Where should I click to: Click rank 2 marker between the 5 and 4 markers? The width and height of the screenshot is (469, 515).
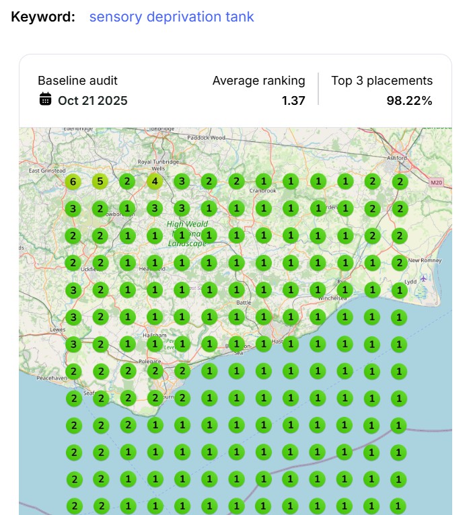(127, 182)
